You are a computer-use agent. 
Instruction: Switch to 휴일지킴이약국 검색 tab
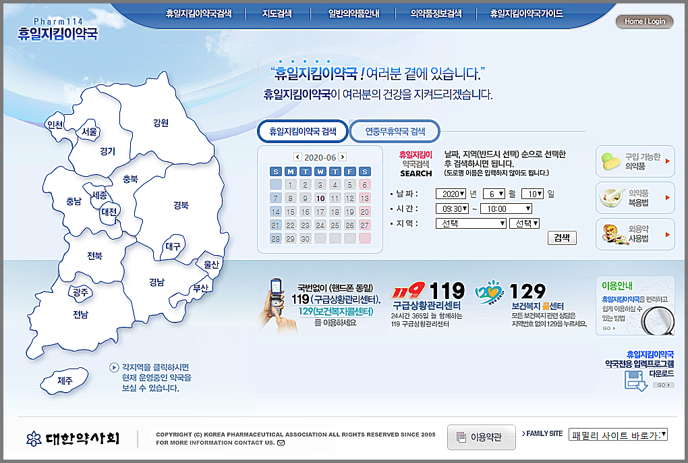click(302, 131)
